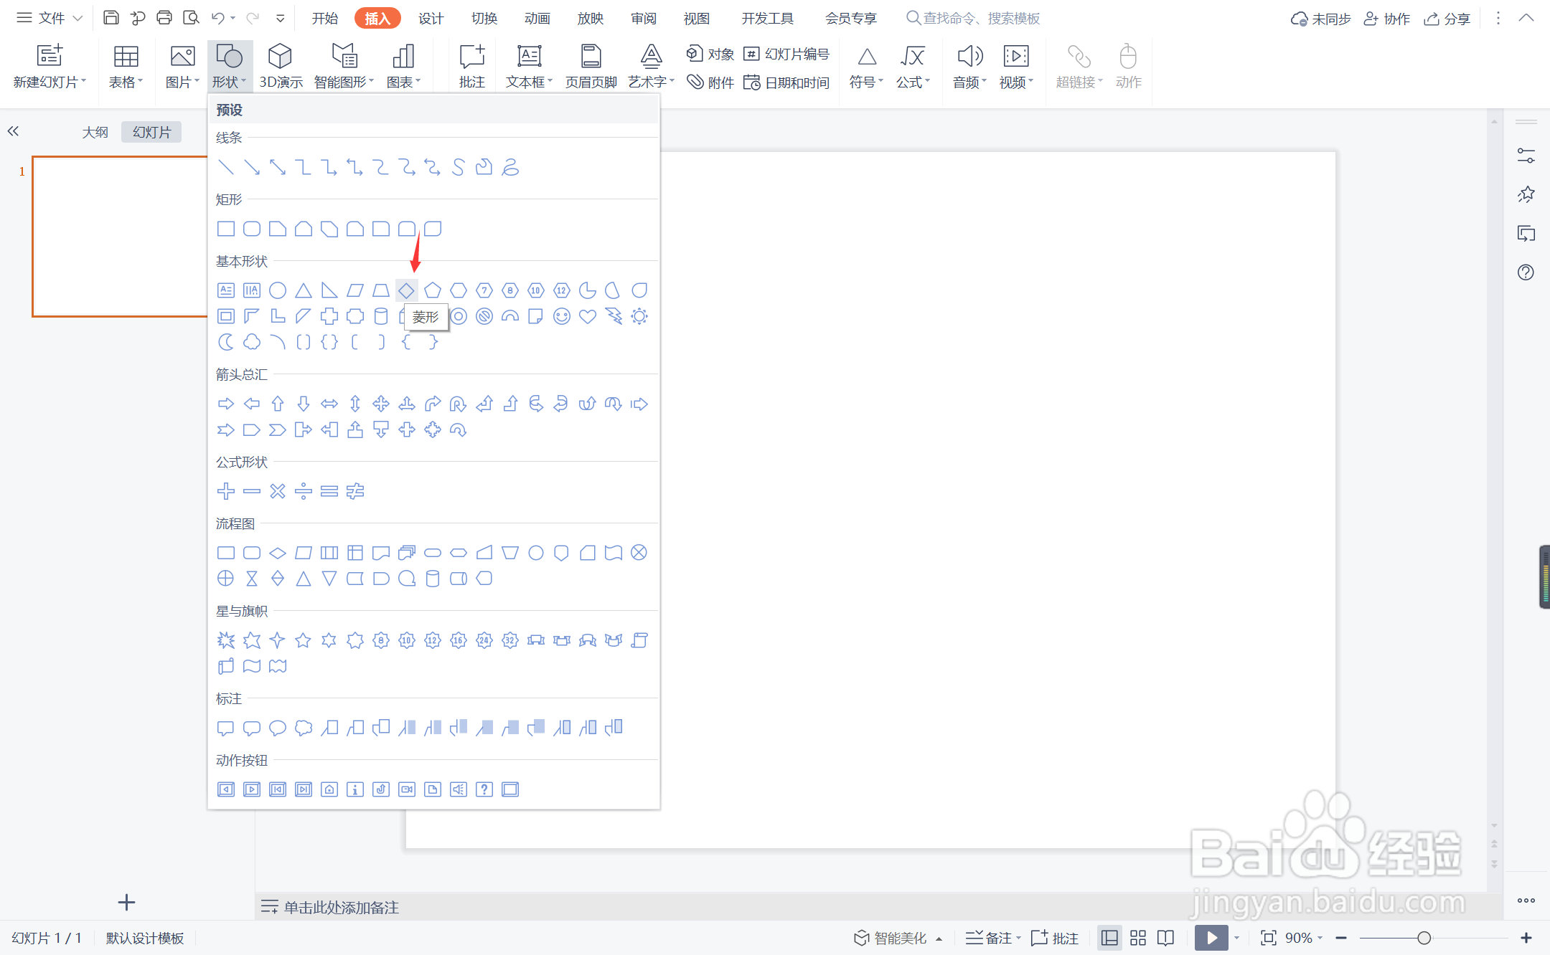The height and width of the screenshot is (955, 1550).
Task: Toggle the 备注 notes pane
Action: pyautogui.click(x=992, y=938)
